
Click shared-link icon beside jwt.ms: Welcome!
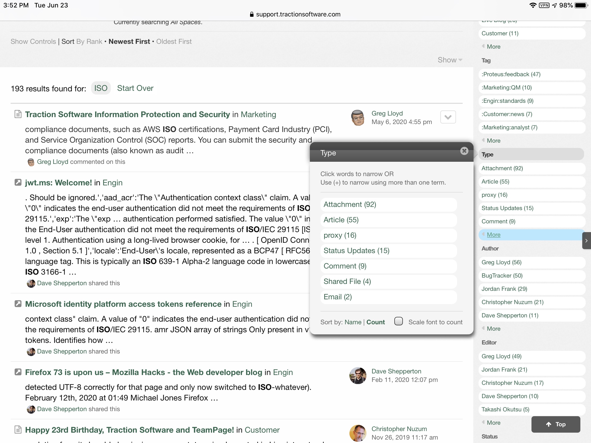[x=18, y=182]
